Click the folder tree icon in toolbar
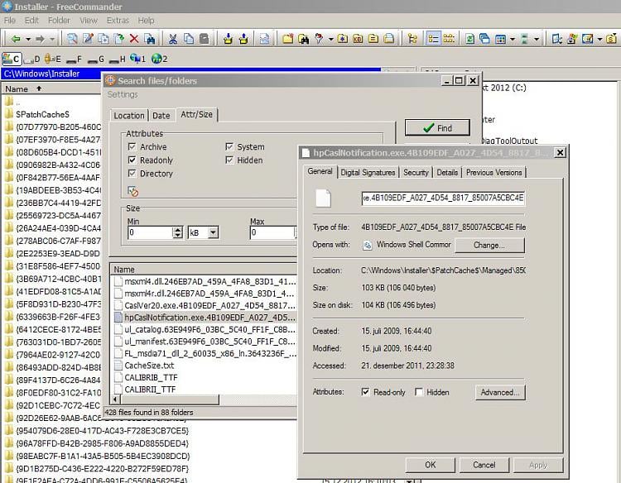The height and width of the screenshot is (483, 621). pyautogui.click(x=412, y=39)
